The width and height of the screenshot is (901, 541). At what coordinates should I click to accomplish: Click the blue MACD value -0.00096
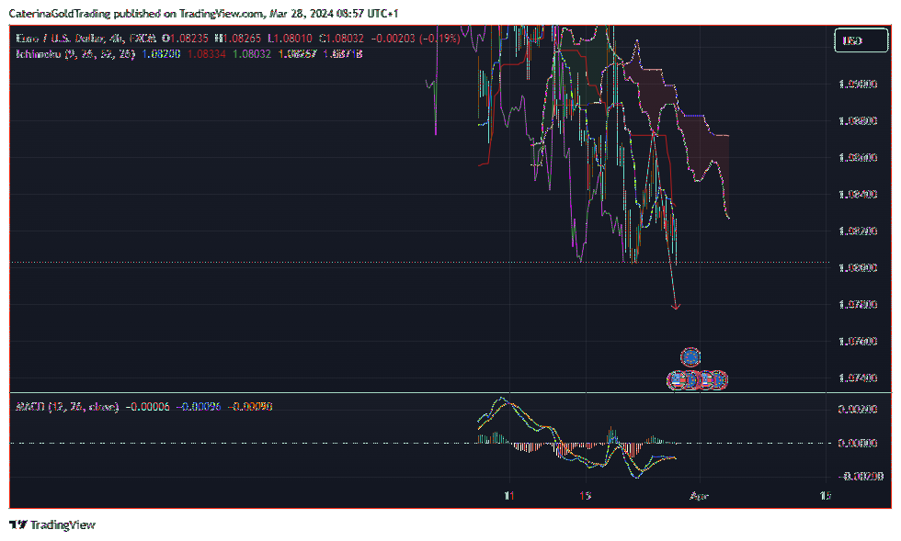point(199,407)
